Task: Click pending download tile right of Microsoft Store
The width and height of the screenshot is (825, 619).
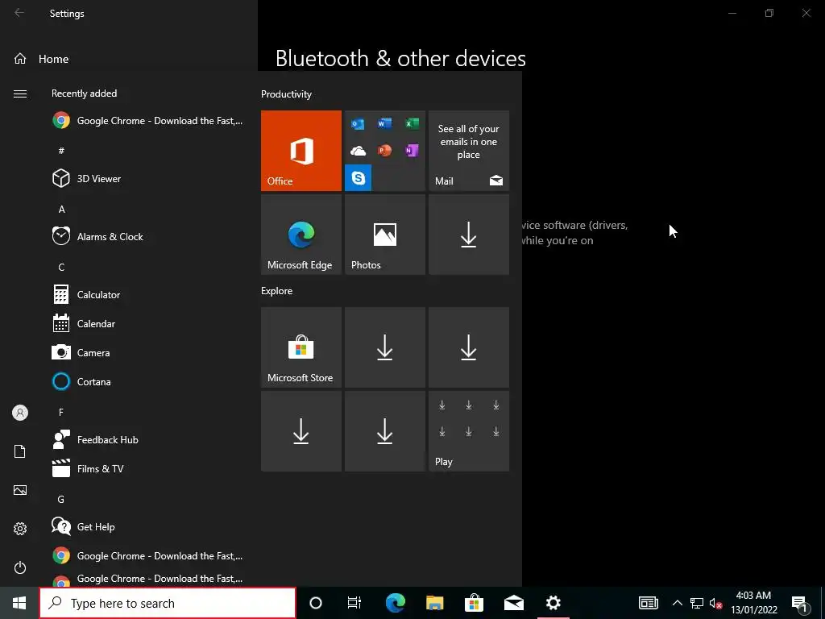Action: coord(384,347)
